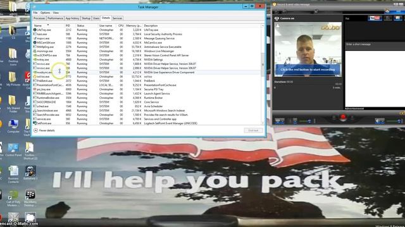Sort by the Status column header

click(x=87, y=25)
